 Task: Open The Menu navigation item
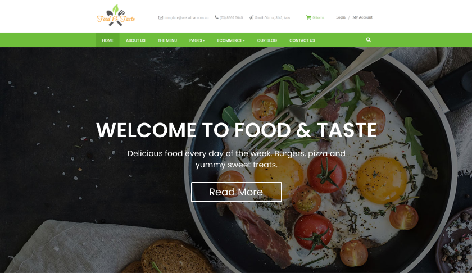pos(167,40)
